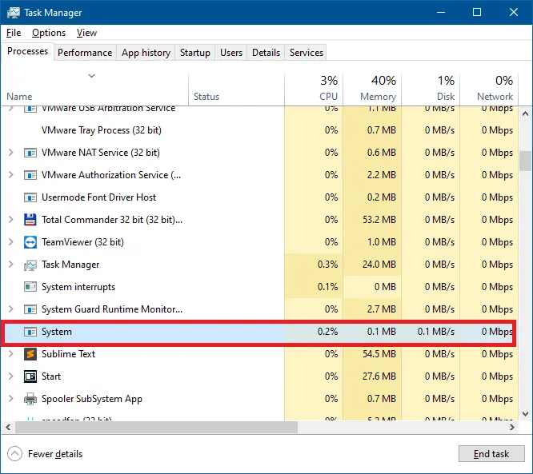Click the horizontal scrollbar thumb
This screenshot has height=474, width=533.
(156, 427)
